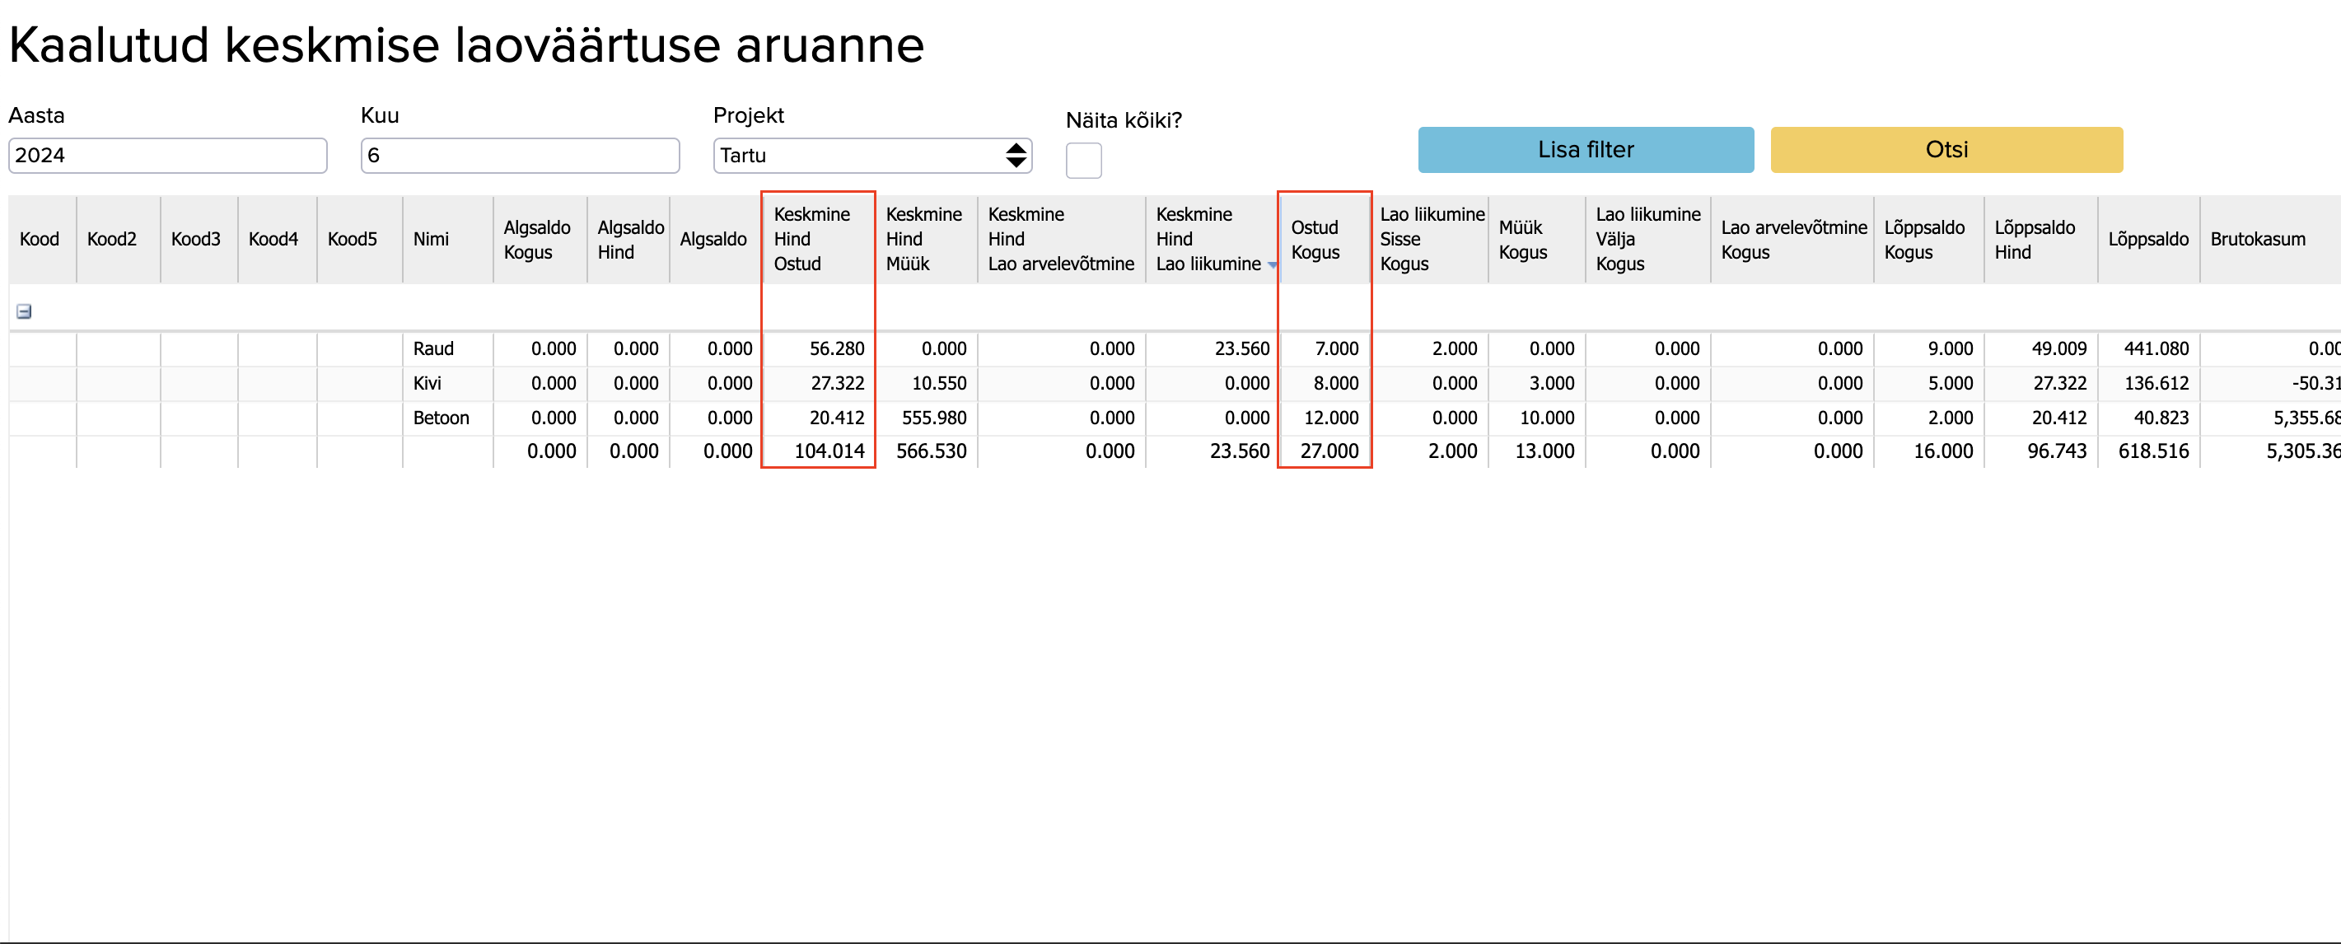Focus the Aasta input field
This screenshot has width=2341, height=944.
[x=167, y=156]
